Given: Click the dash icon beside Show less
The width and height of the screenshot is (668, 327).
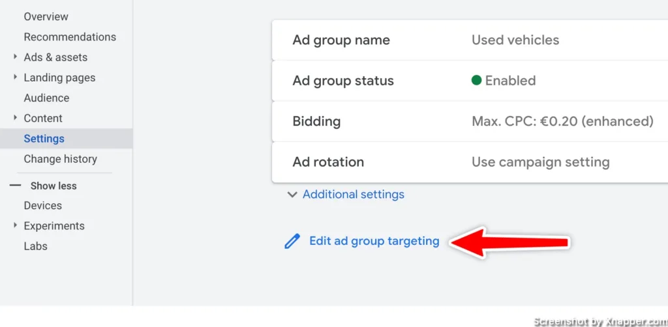Looking at the screenshot, I should pos(15,186).
